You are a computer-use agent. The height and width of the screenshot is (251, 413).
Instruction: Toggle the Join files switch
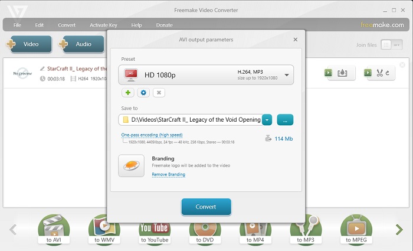[x=392, y=45]
